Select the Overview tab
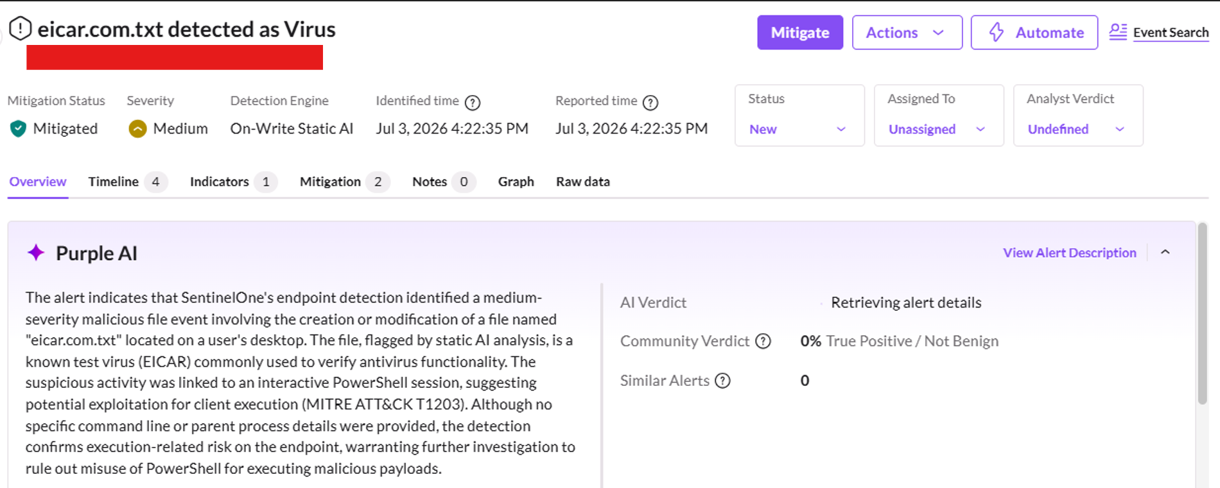The width and height of the screenshot is (1220, 488). point(38,182)
